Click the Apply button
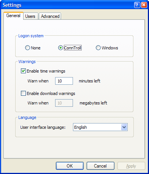149x174 pixels. [x=131, y=166]
